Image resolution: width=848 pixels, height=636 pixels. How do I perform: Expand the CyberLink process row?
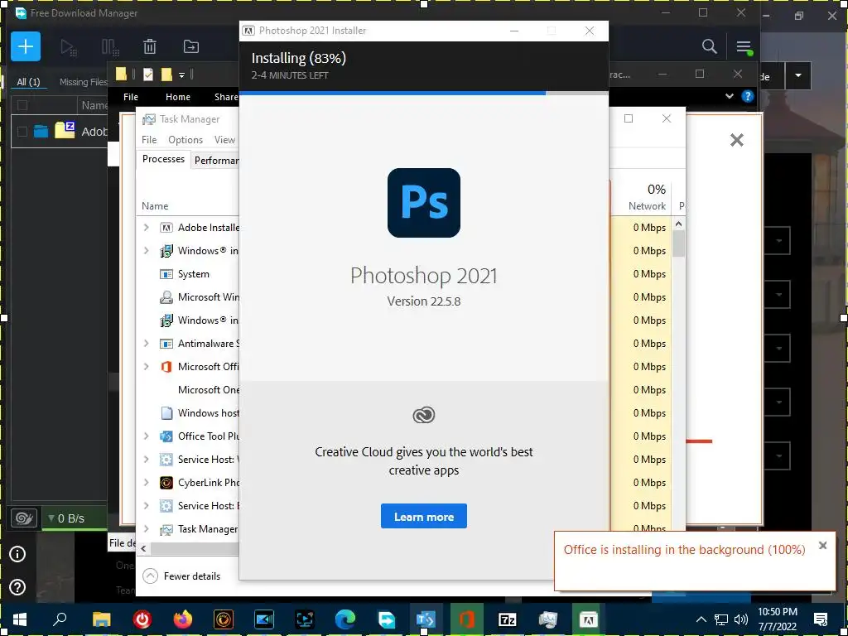[x=146, y=483]
